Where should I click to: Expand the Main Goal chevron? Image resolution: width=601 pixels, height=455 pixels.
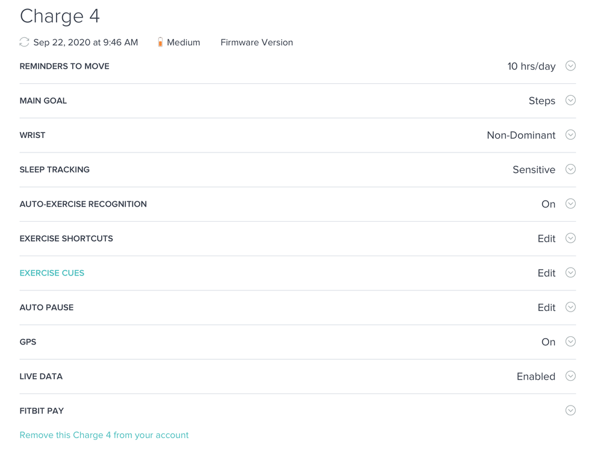tap(570, 101)
